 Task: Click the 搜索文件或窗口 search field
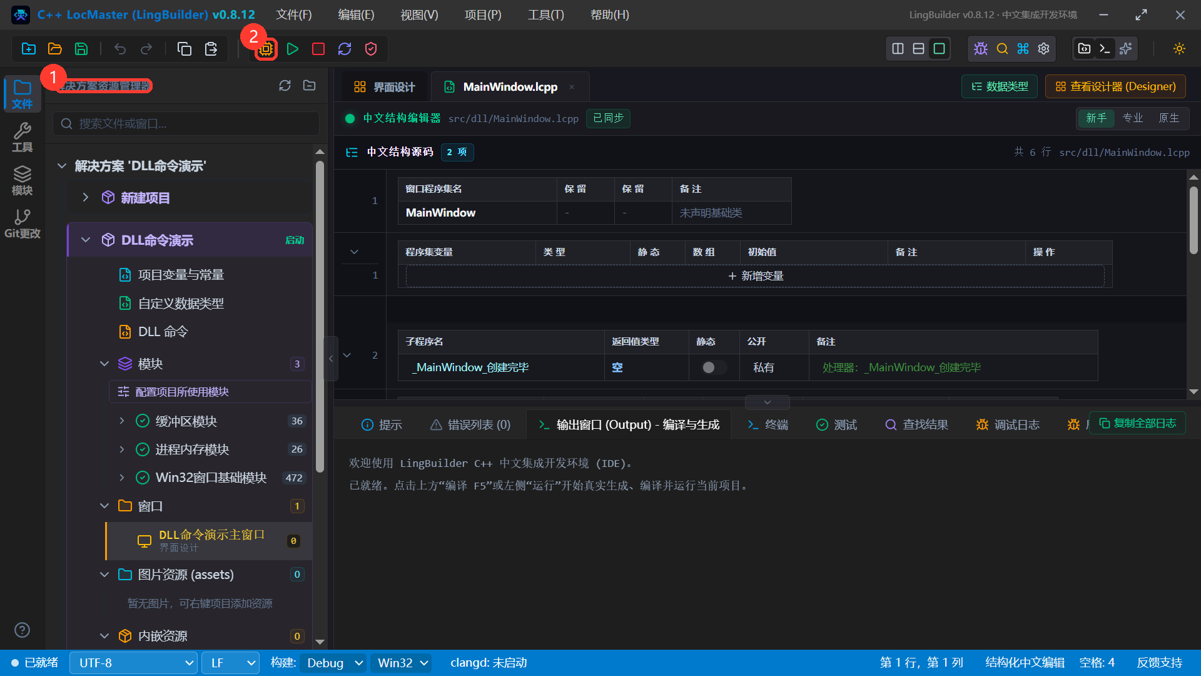pyautogui.click(x=186, y=124)
